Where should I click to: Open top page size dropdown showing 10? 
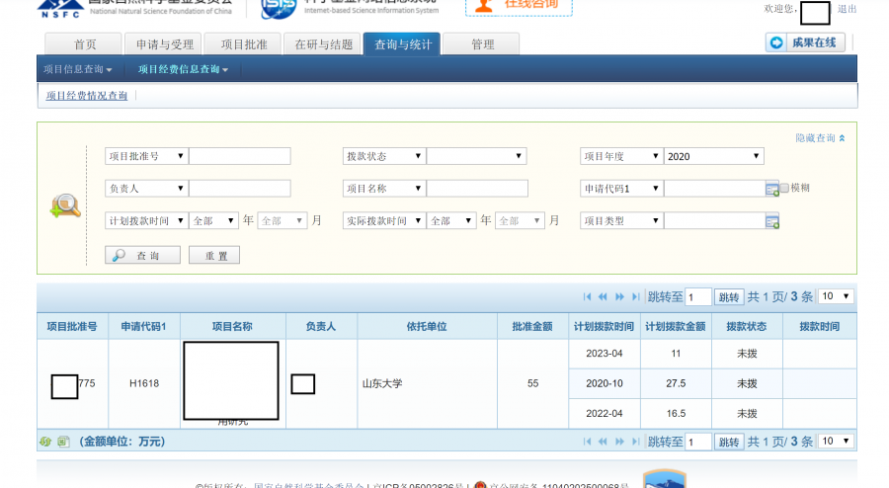click(837, 296)
